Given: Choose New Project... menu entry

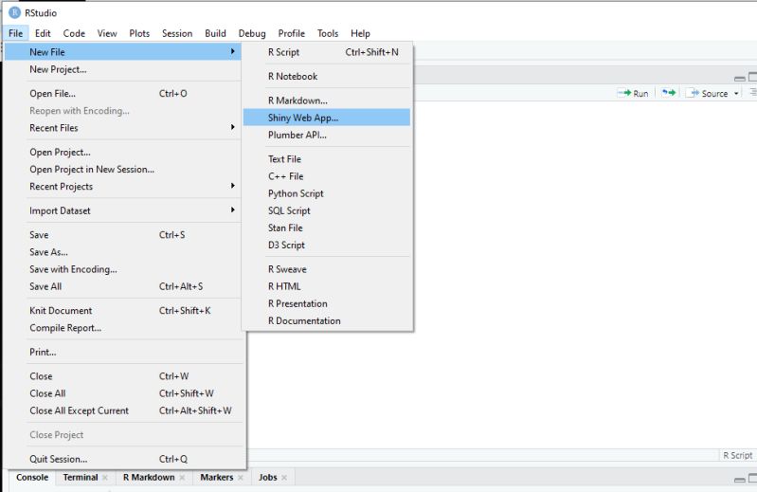Looking at the screenshot, I should (x=122, y=69).
